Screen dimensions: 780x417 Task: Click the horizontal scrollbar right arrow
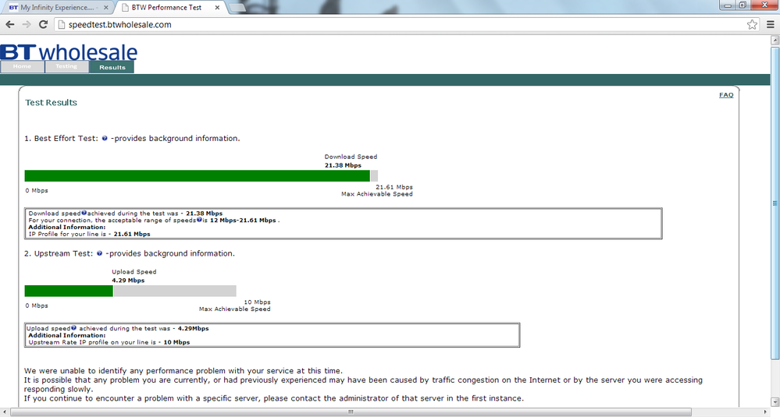pyautogui.click(x=766, y=412)
